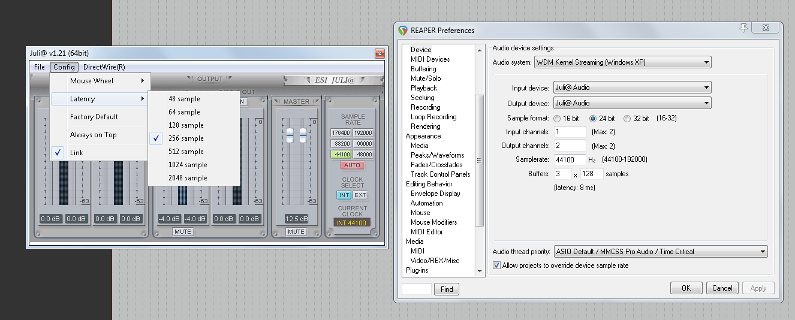Click the buffer size field showing 128
795x320 pixels.
pyautogui.click(x=592, y=174)
